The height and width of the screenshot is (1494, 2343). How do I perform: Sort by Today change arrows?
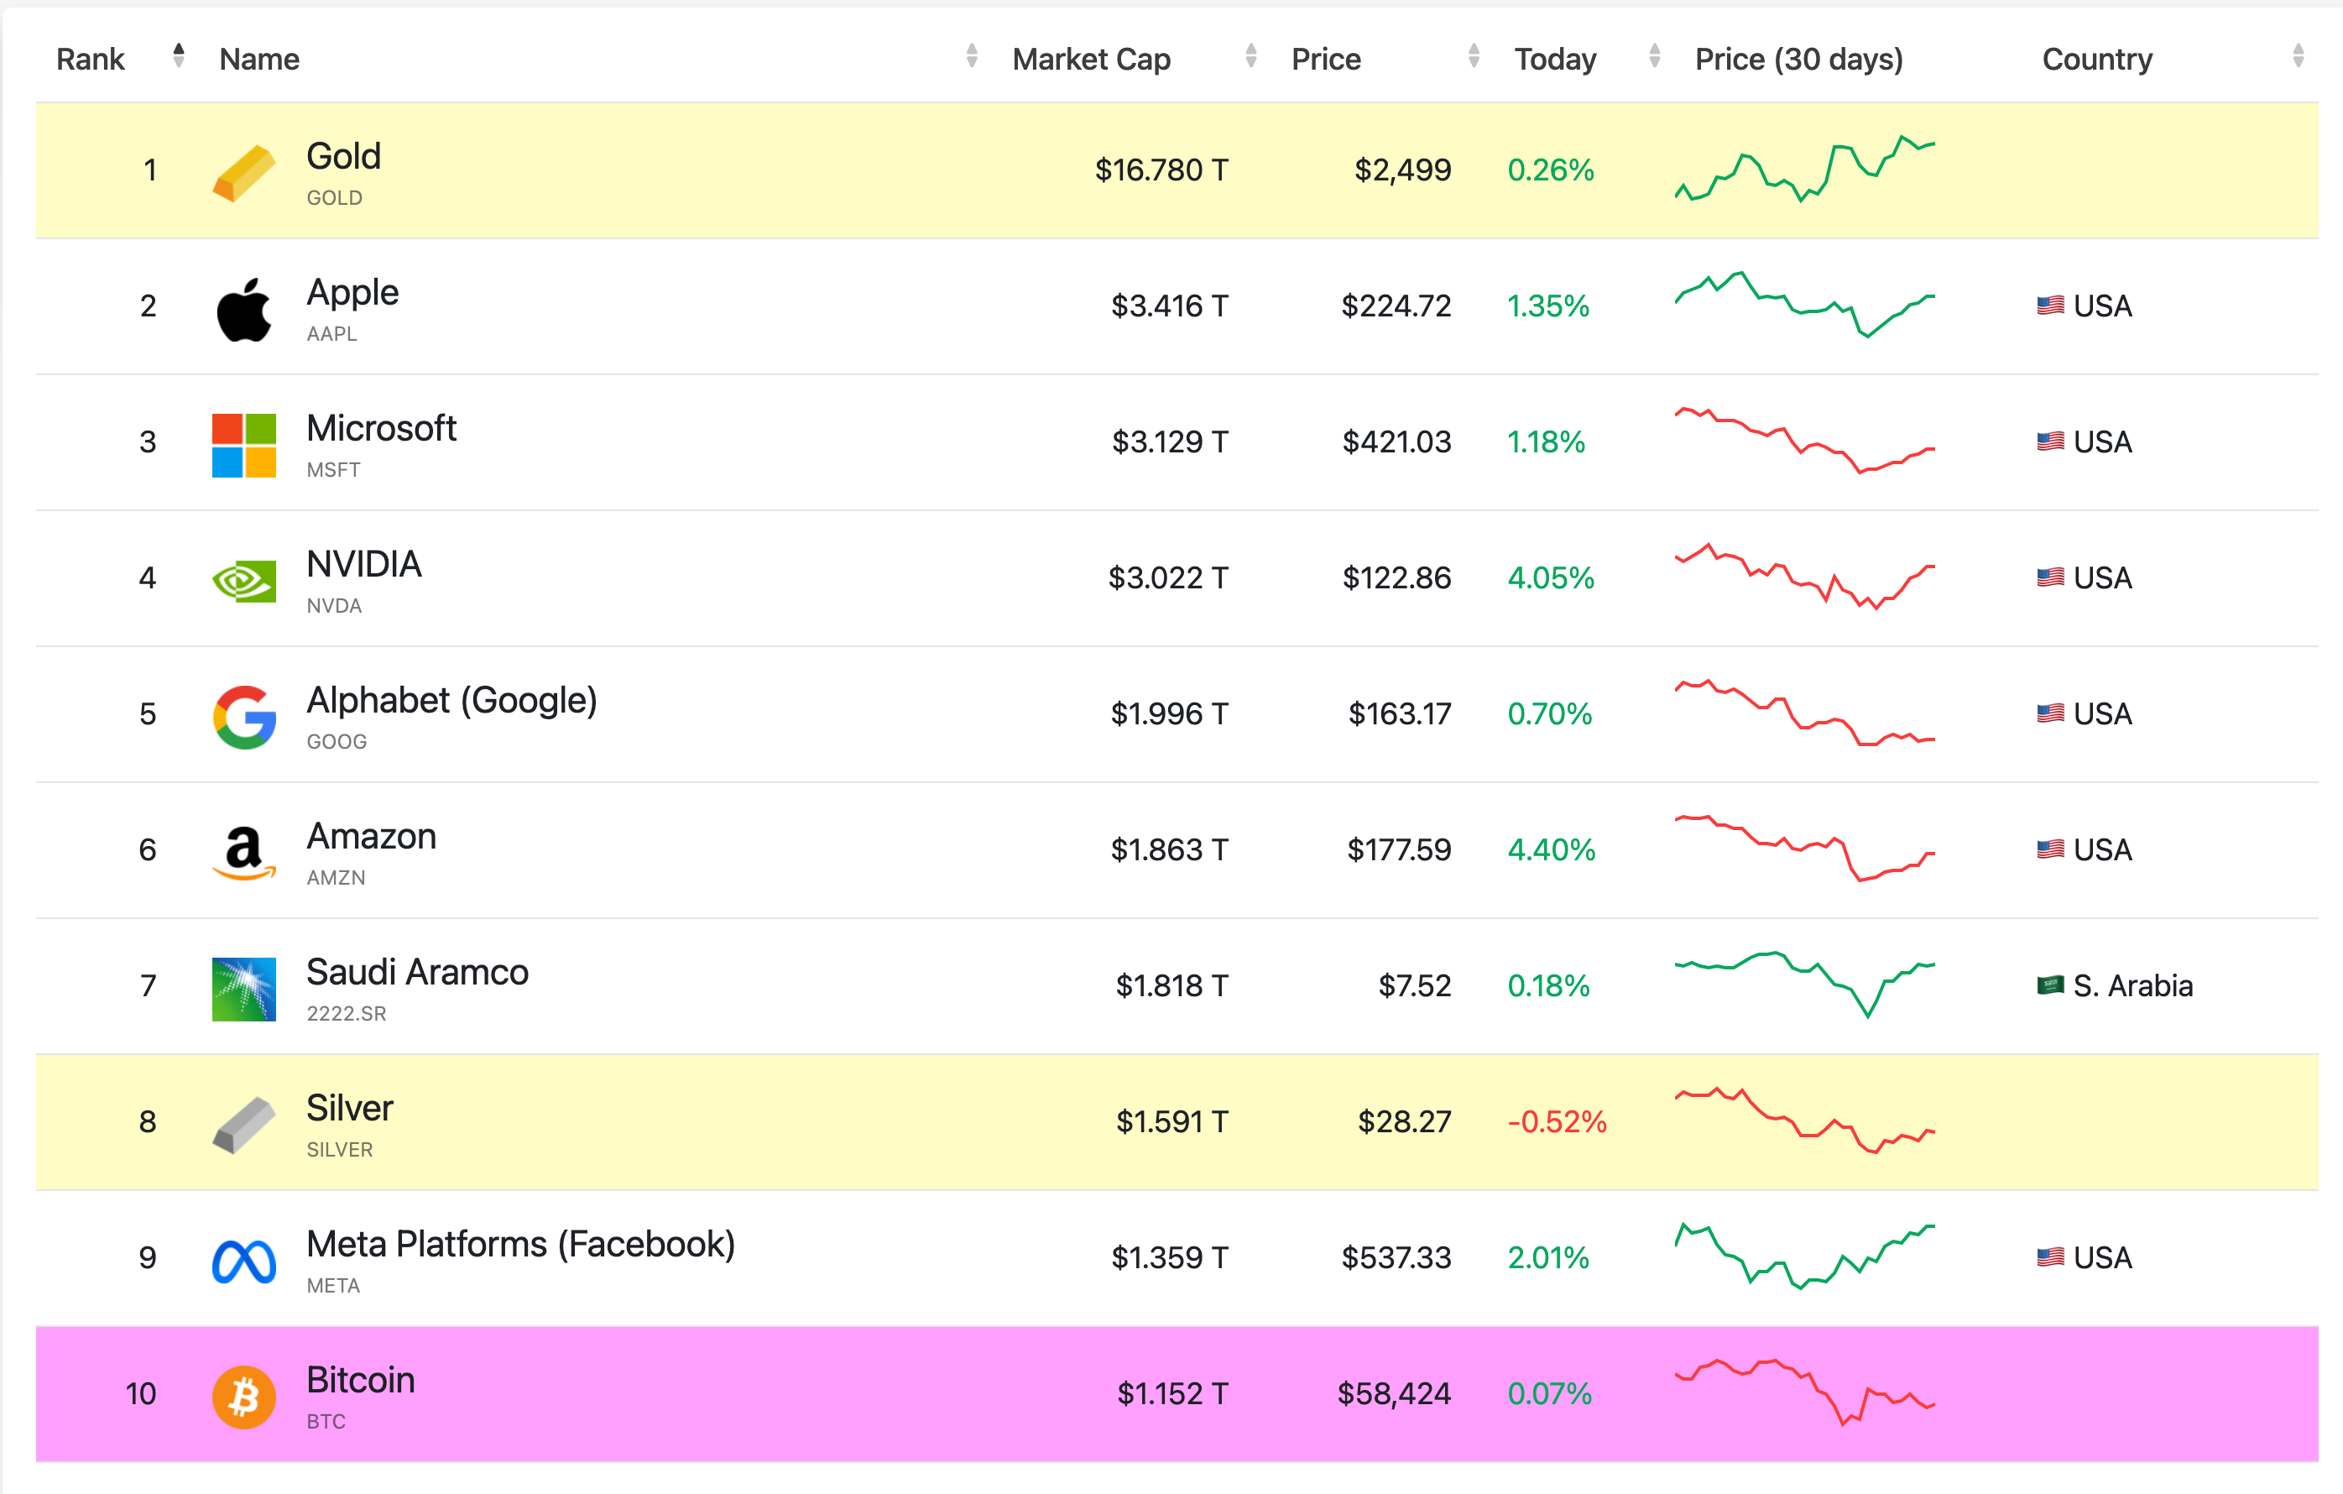click(x=1654, y=55)
